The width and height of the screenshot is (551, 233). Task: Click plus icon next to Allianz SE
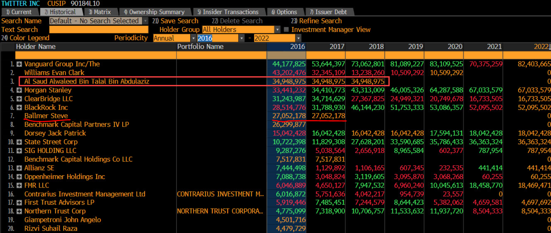[19, 168]
